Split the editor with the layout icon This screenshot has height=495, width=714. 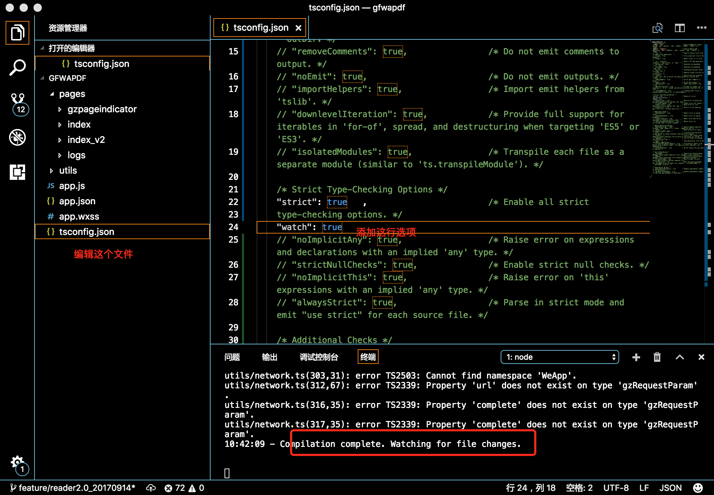(680, 28)
